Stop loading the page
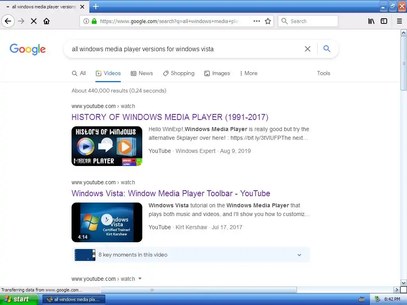The width and height of the screenshot is (407, 305). coord(34,21)
